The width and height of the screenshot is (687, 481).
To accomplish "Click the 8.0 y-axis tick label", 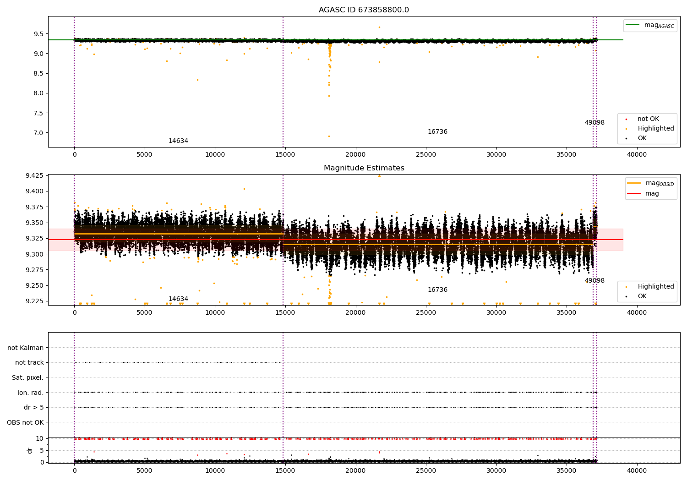I will pos(38,93).
